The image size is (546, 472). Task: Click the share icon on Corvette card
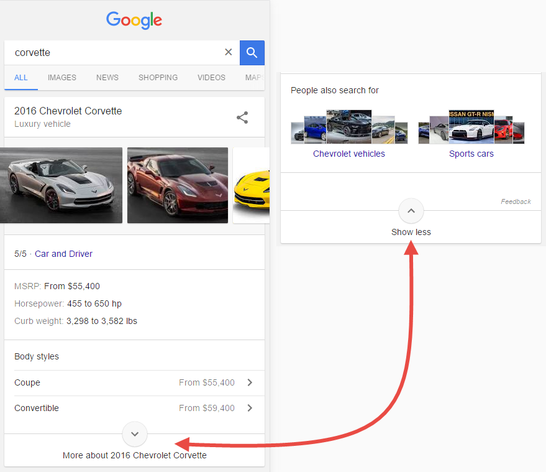tap(242, 118)
